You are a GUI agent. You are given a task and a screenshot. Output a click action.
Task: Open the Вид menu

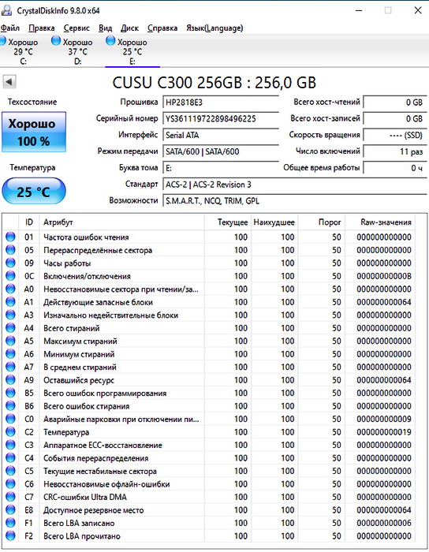coord(105,28)
